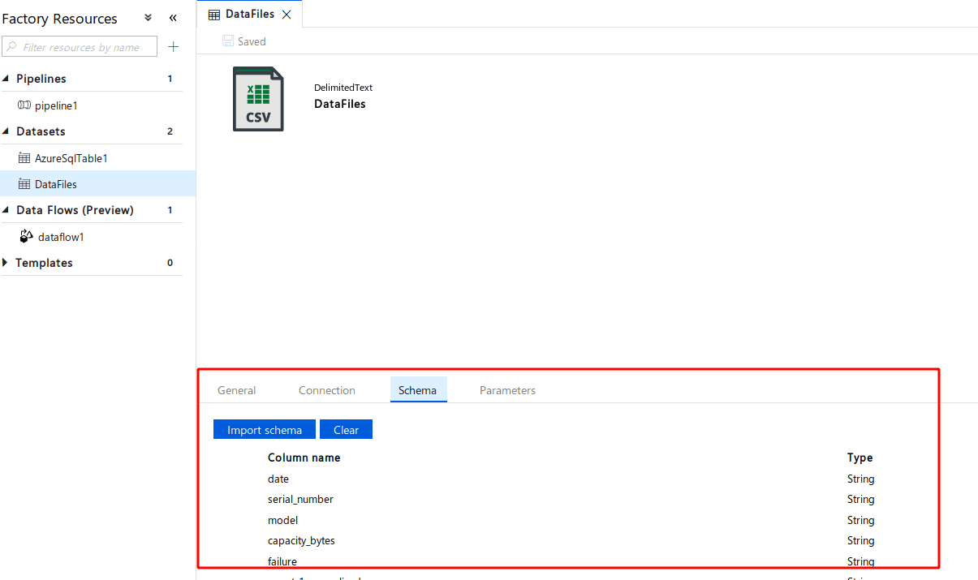Screen dimensions: 978x580
Task: Collapse the Pipelines section
Action: 6,79
